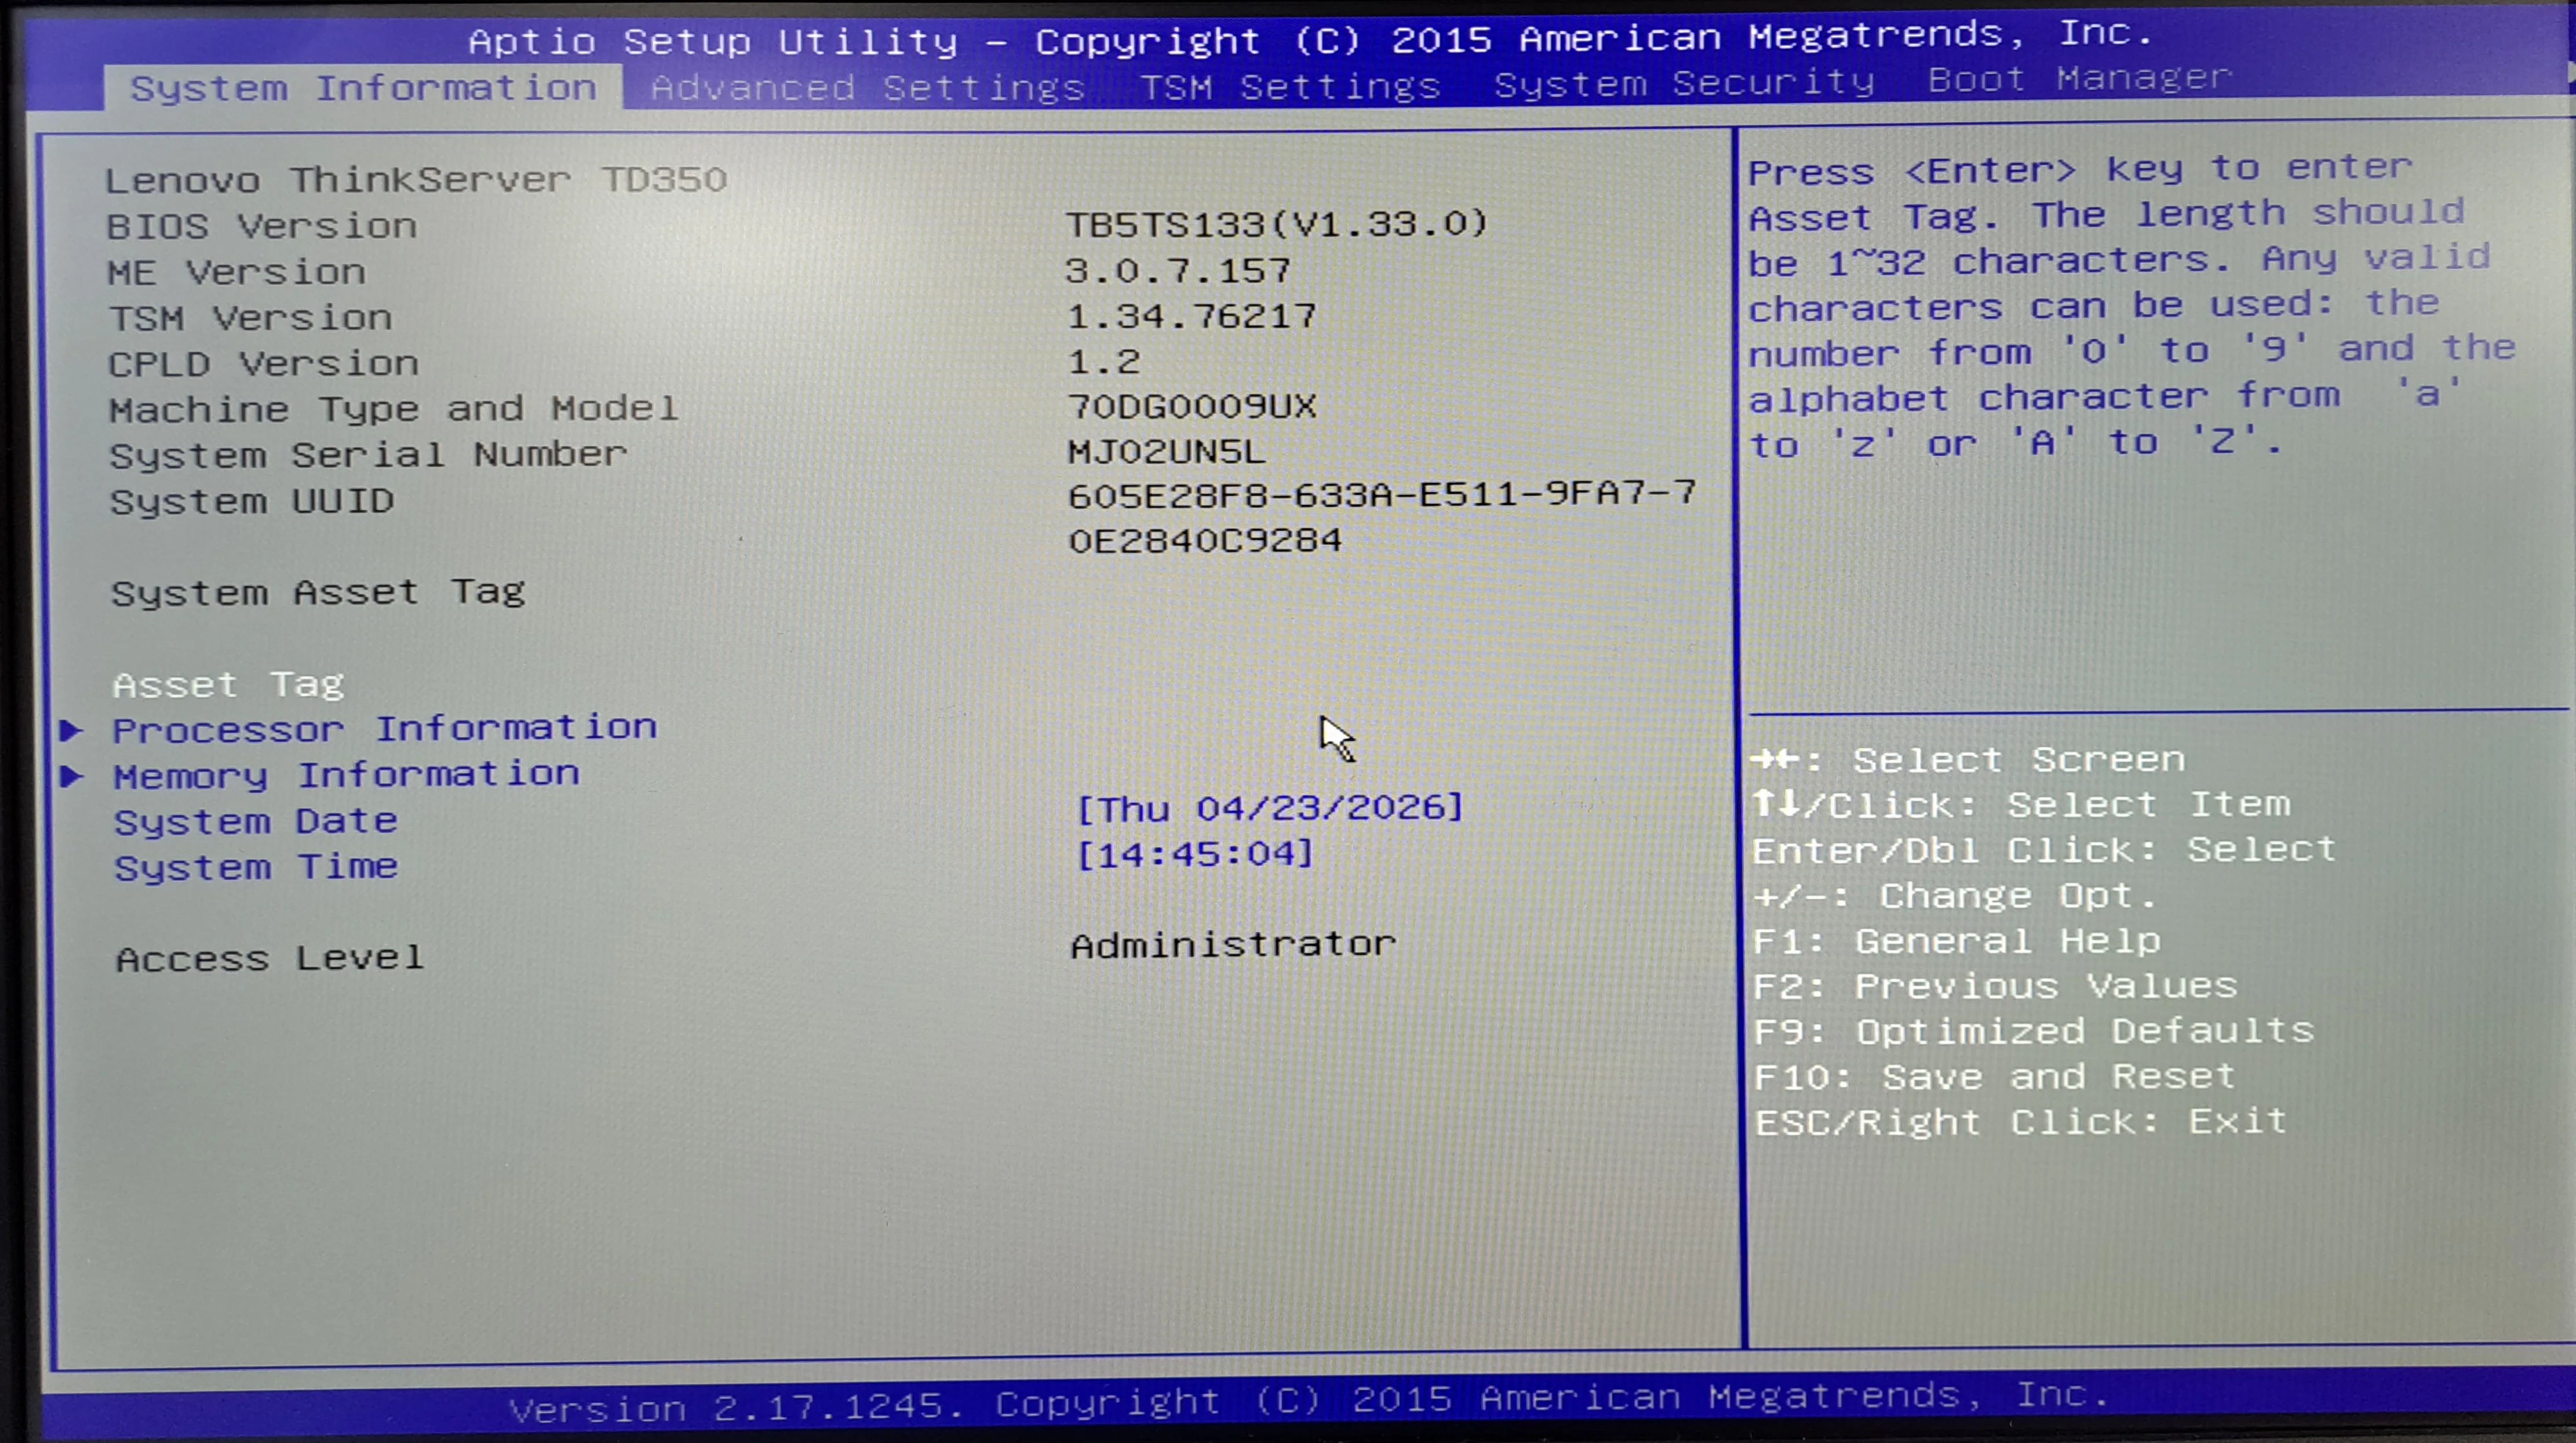Image resolution: width=2576 pixels, height=1443 pixels.
Task: Select the System Time label
Action: [x=256, y=867]
